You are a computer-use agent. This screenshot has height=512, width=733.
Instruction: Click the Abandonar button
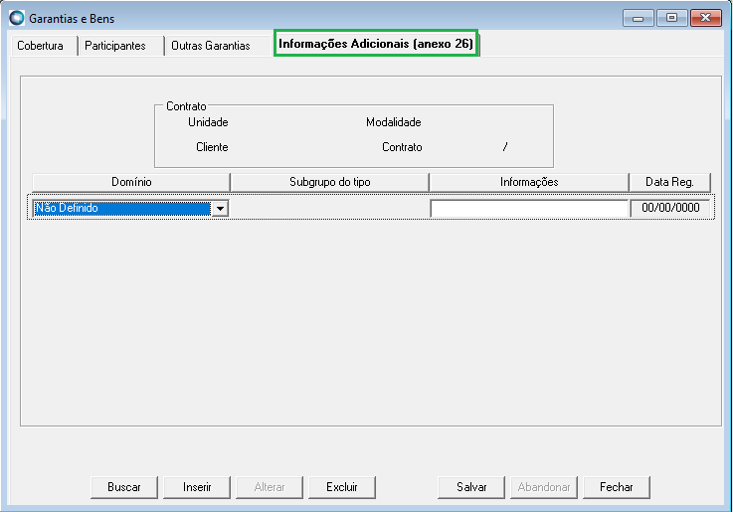(544, 487)
